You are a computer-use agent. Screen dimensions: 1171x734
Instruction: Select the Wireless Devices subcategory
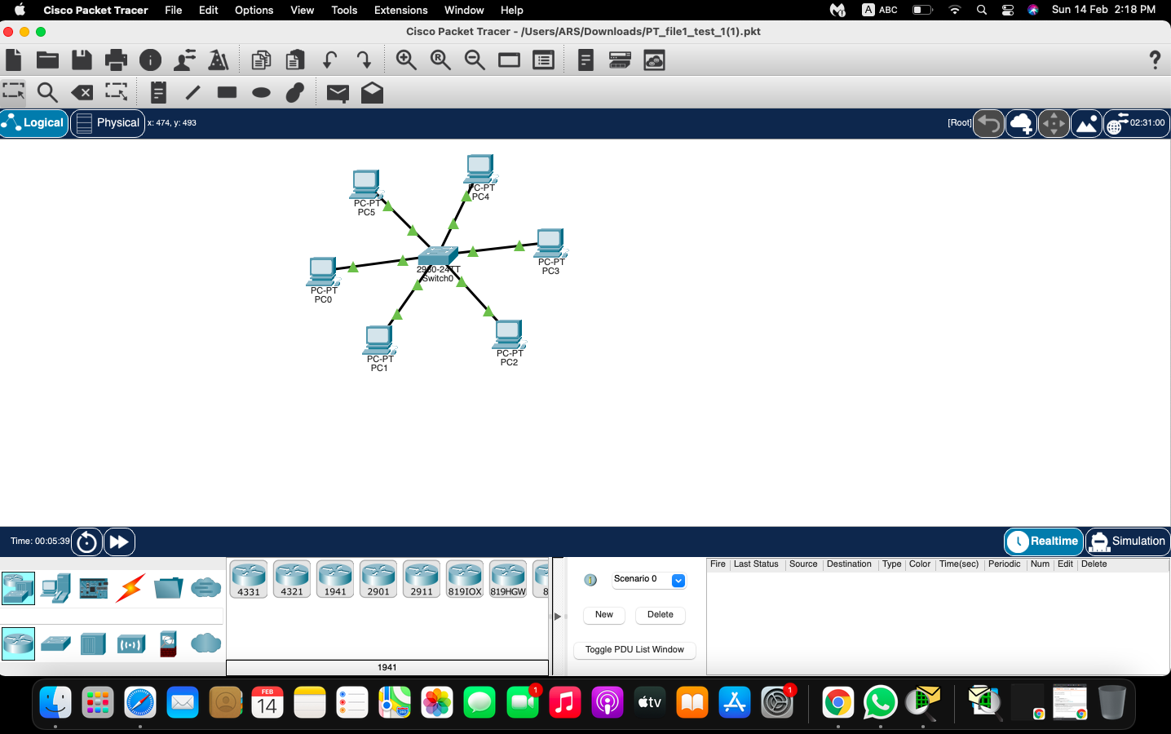tap(130, 644)
